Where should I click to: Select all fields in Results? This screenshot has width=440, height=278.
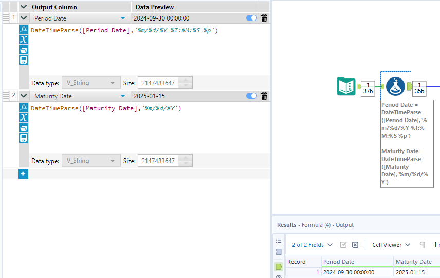pyautogui.click(x=343, y=245)
